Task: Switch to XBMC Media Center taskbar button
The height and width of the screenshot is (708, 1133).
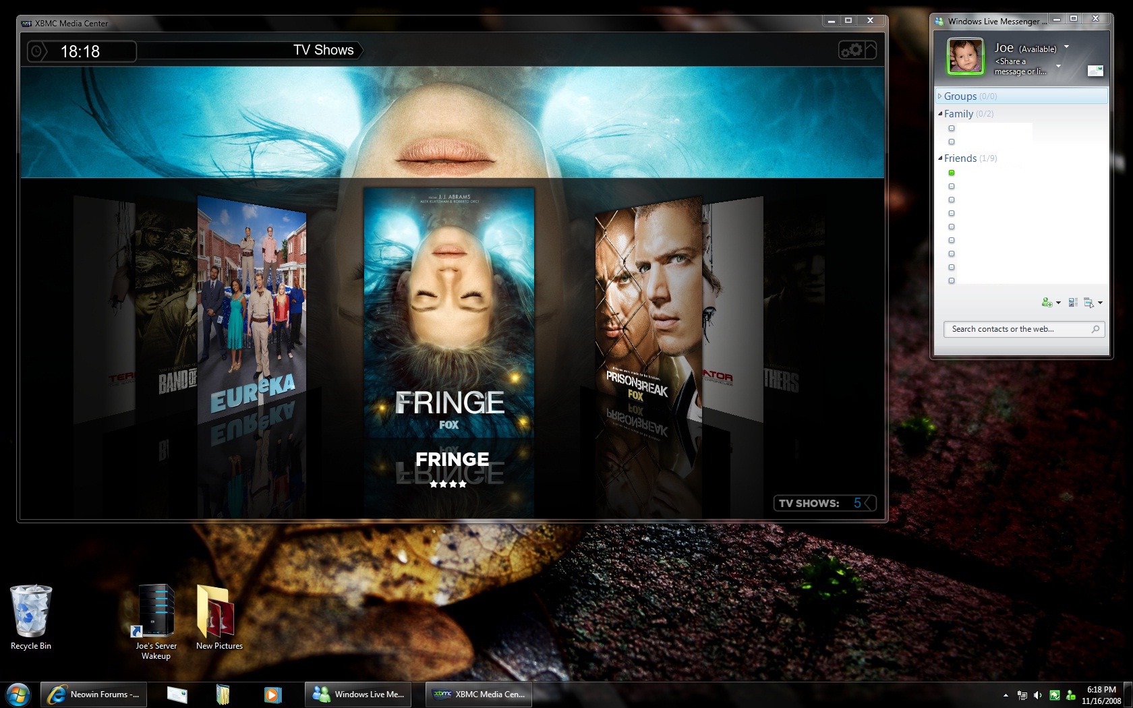Action: tap(479, 695)
